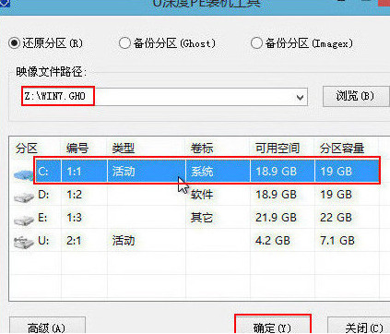Select the D: partition label
Image resolution: width=390 pixels, height=334 pixels.
click(x=43, y=195)
